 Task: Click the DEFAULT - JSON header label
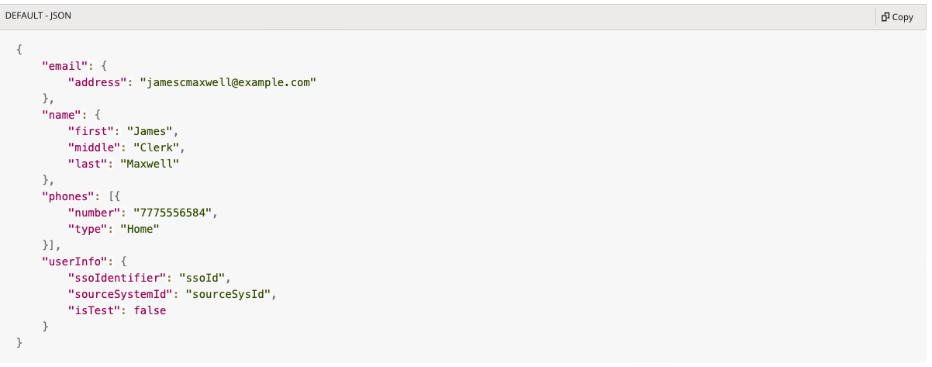39,16
